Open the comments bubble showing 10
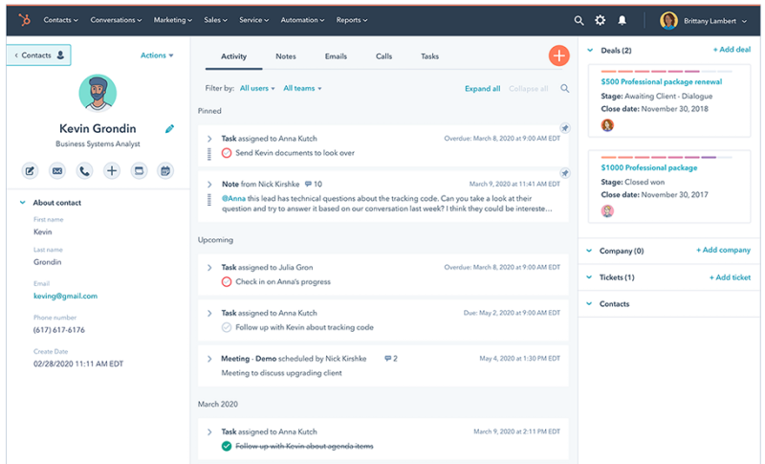765x464 pixels. tap(314, 184)
